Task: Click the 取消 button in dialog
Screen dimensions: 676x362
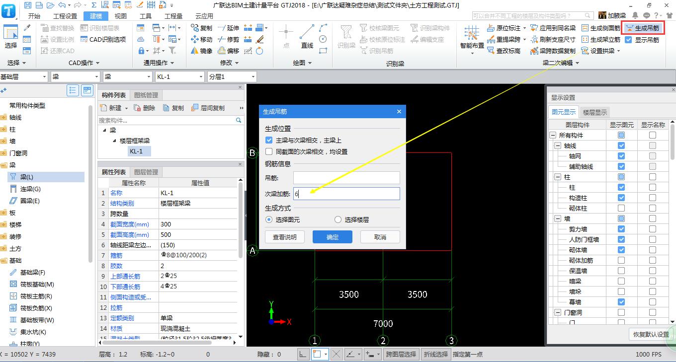Action: pos(380,237)
